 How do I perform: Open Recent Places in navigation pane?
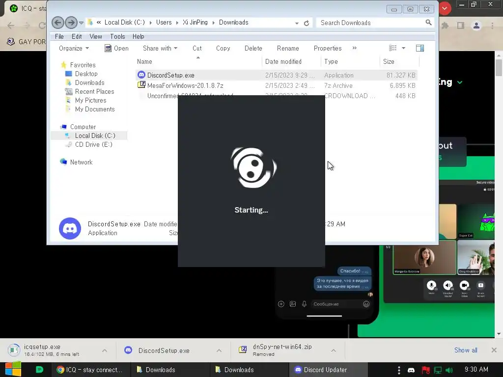pos(94,92)
